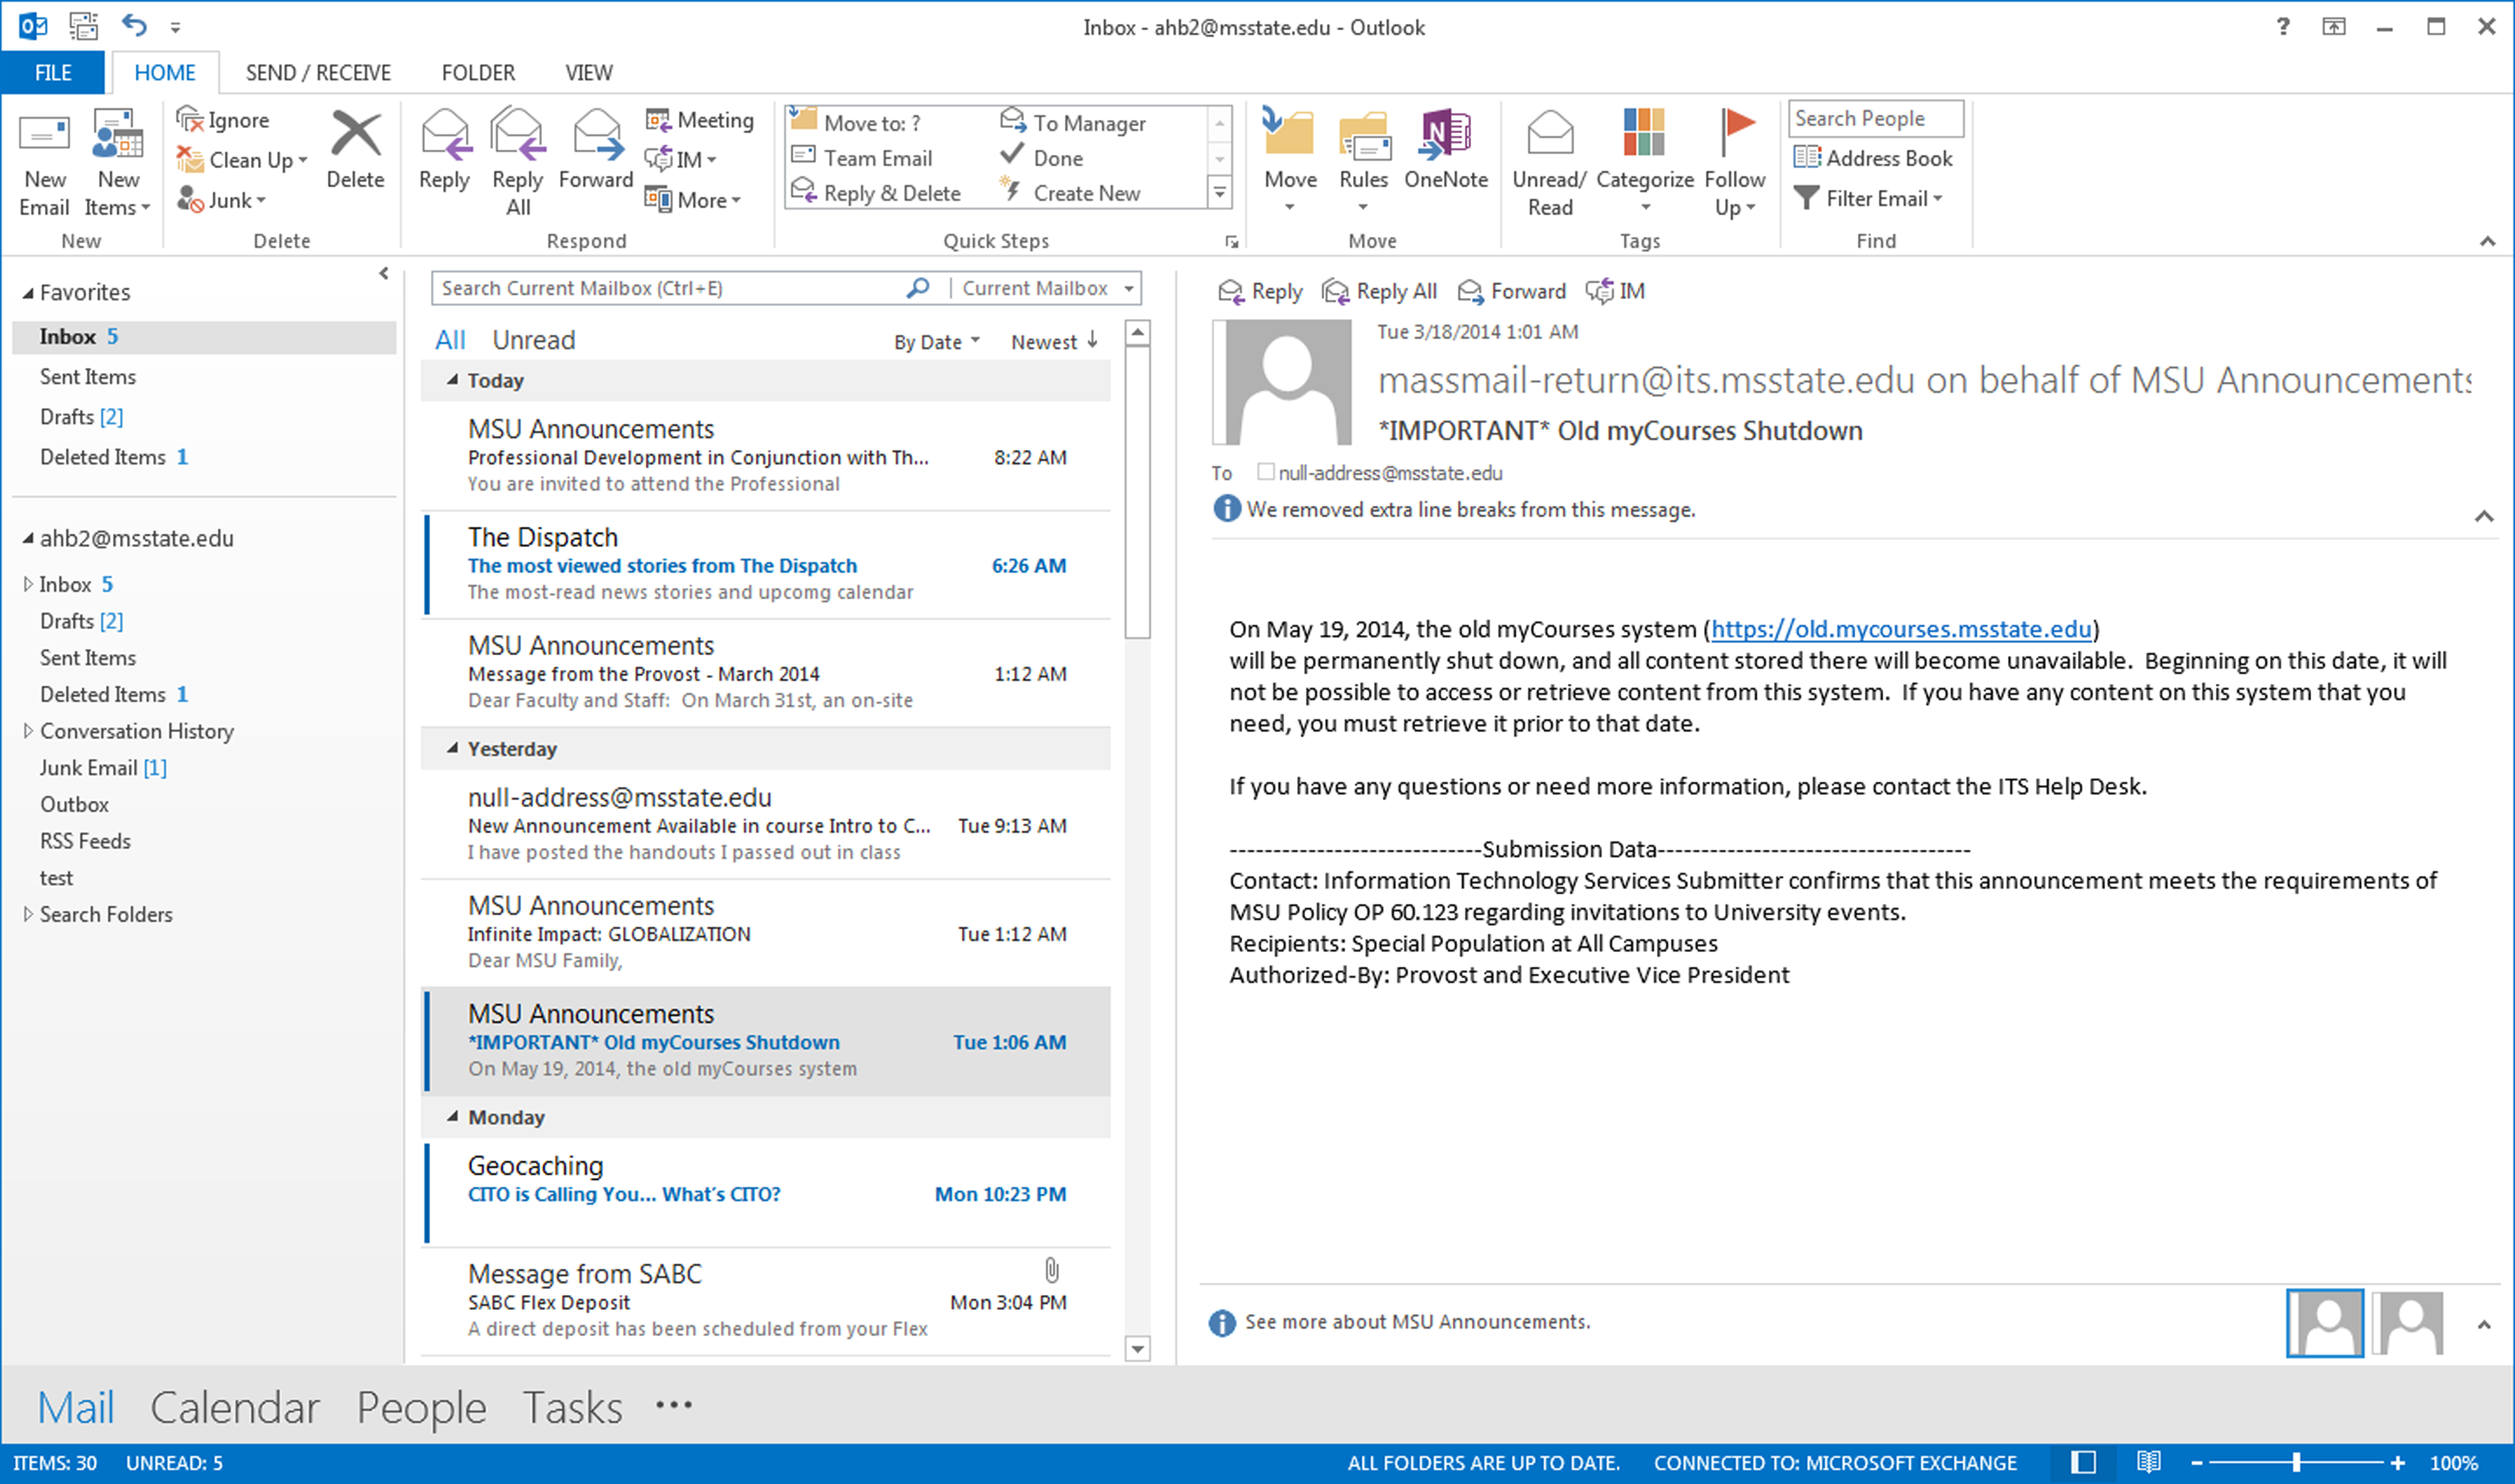Switch to Normal view in status bar
The height and width of the screenshot is (1484, 2515).
click(2084, 1462)
